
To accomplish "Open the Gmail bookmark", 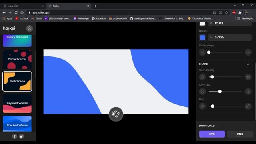I will pyautogui.click(x=36, y=18).
